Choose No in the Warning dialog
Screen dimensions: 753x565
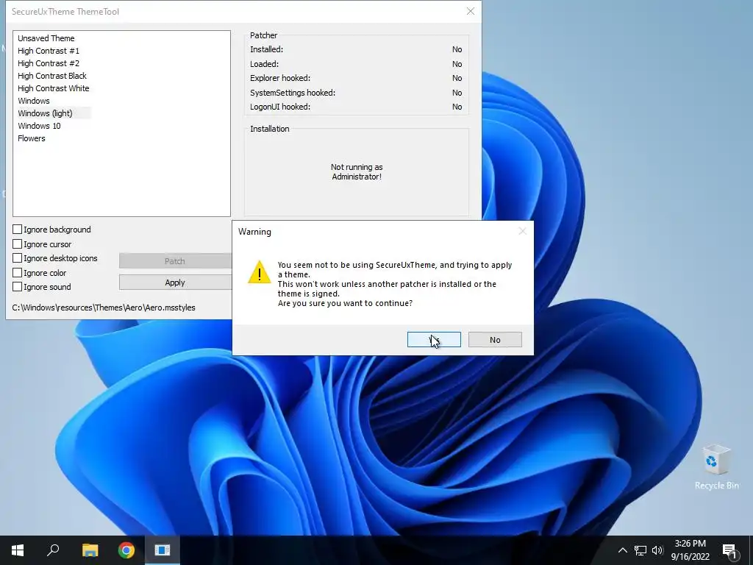(x=495, y=340)
